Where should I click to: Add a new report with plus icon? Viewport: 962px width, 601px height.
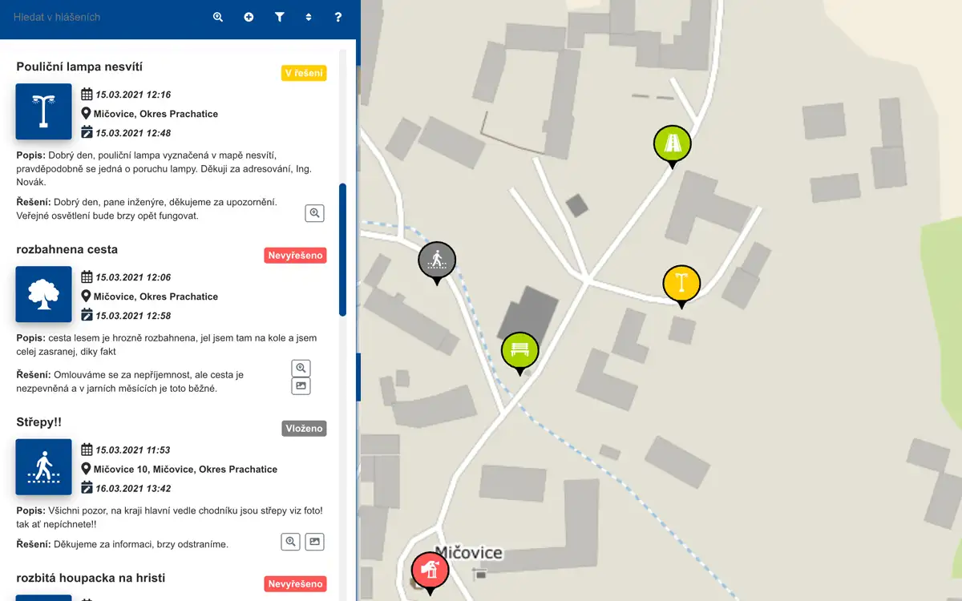coord(249,17)
